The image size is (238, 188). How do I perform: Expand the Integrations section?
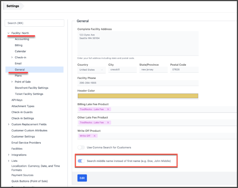coord(9,155)
